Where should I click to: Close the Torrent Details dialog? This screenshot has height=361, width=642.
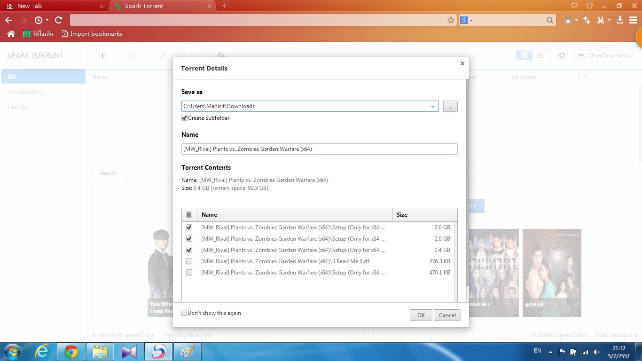462,63
